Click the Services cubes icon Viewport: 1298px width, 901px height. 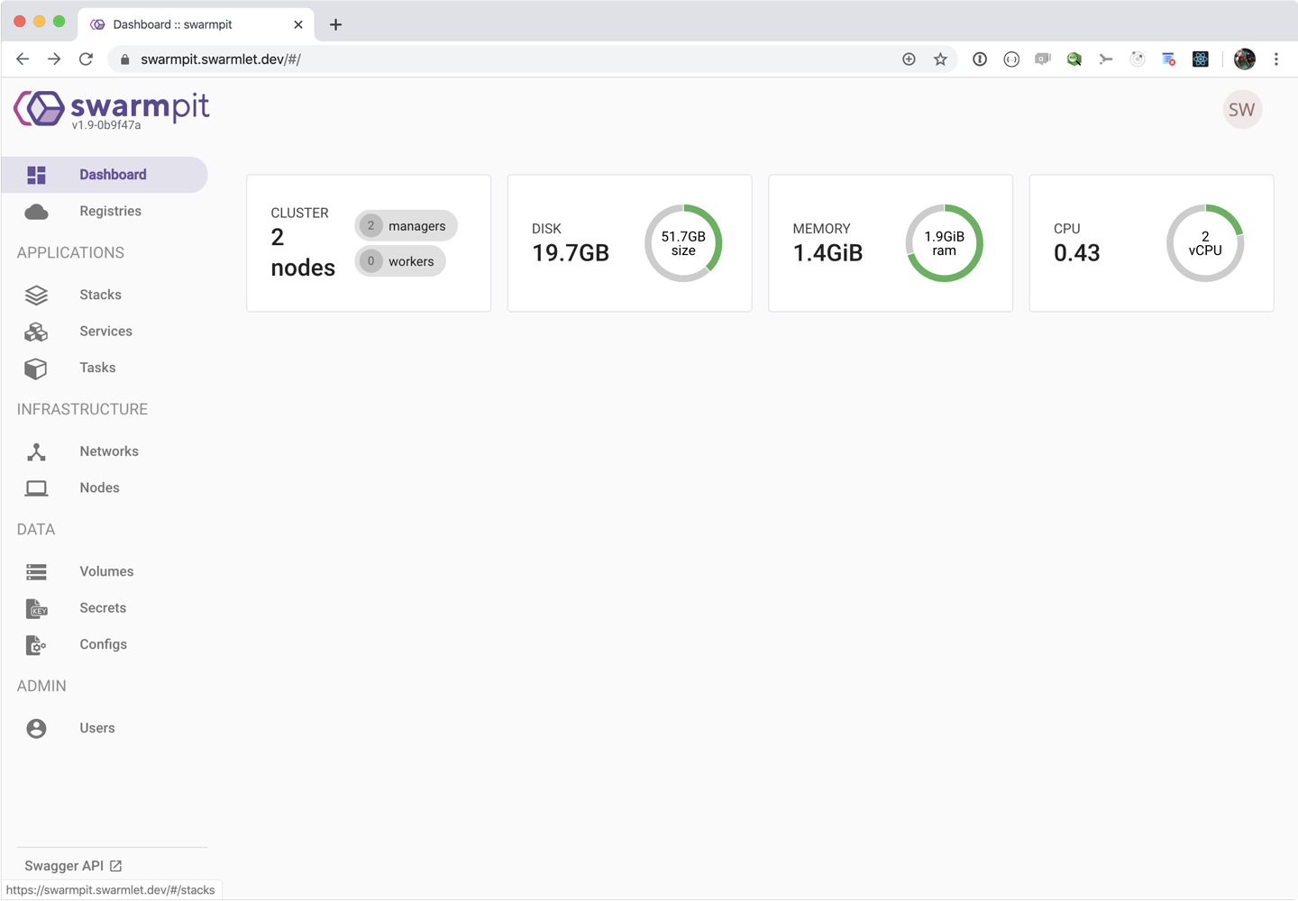(36, 332)
